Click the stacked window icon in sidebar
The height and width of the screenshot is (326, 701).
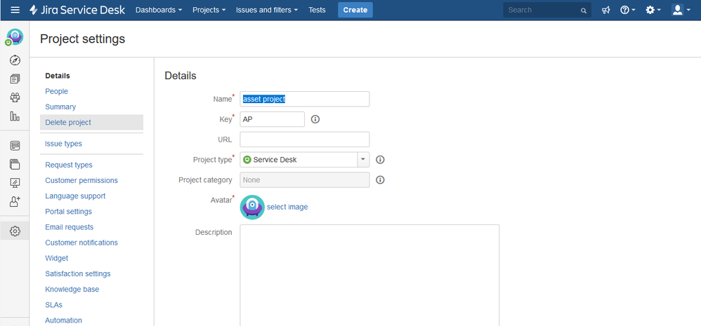pyautogui.click(x=15, y=164)
